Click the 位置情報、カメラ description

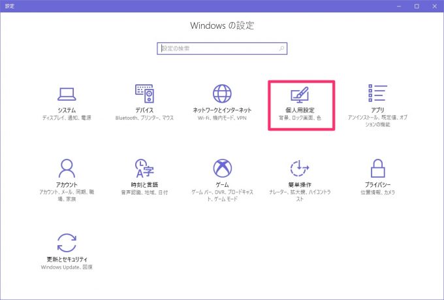(x=378, y=192)
